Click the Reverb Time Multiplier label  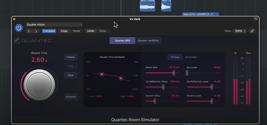tap(112, 57)
